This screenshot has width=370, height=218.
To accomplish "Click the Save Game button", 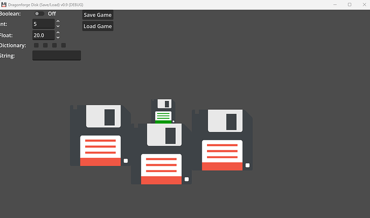I will coord(98,15).
